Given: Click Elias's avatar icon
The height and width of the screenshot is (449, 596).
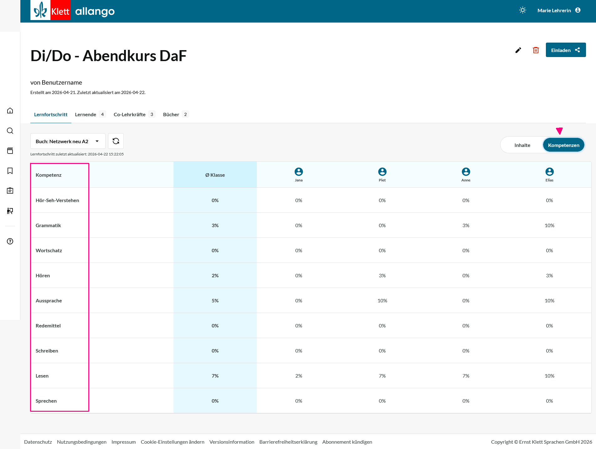Looking at the screenshot, I should [x=550, y=172].
